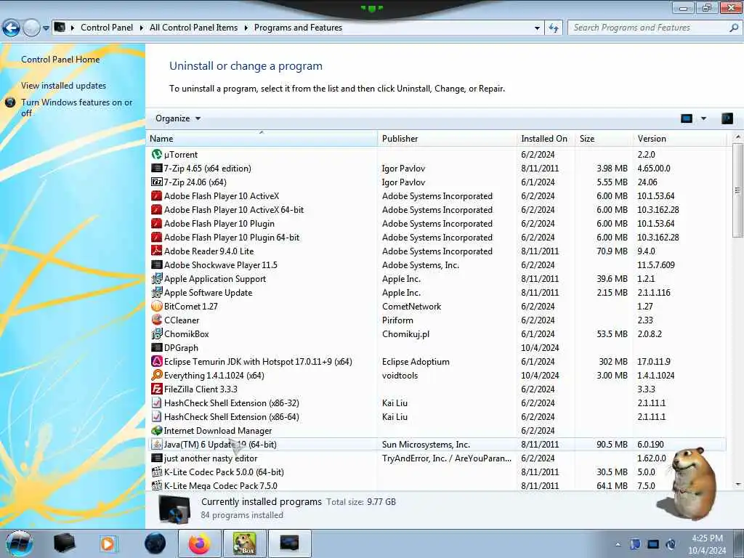The width and height of the screenshot is (744, 558).
Task: Open the media player taskbar icon
Action: pyautogui.click(x=108, y=543)
